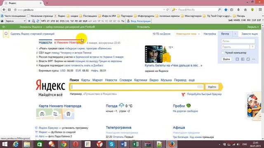Screen dimensions: 264x148
Task: Open the Телепрограмма heading link
Action: click(x=118, y=127)
